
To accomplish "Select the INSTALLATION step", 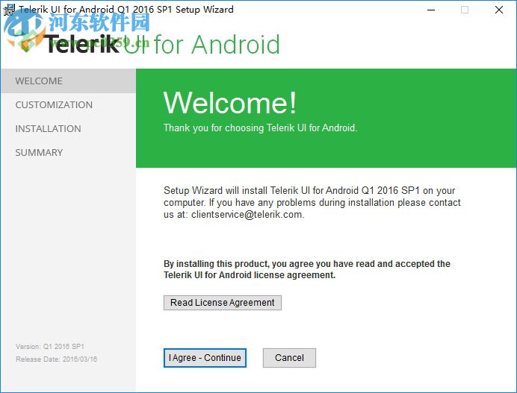I will 48,129.
